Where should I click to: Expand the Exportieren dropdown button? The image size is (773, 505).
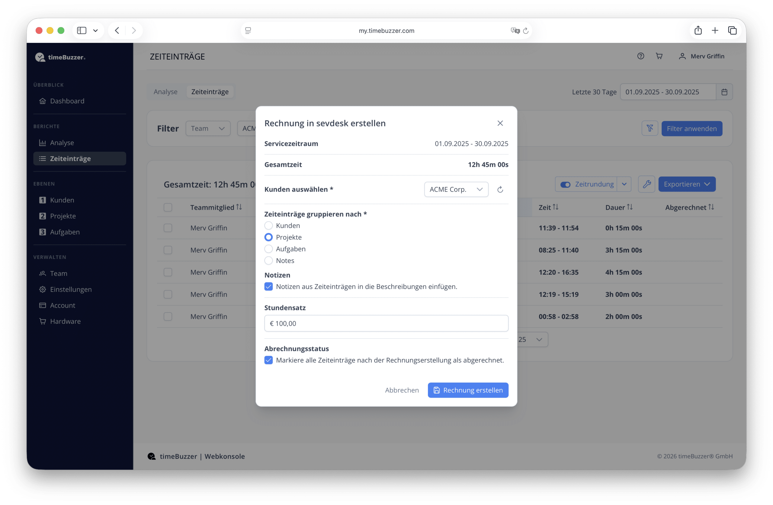[687, 184]
